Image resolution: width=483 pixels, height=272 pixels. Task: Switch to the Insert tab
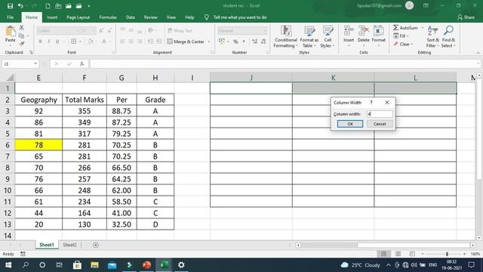[x=52, y=17]
